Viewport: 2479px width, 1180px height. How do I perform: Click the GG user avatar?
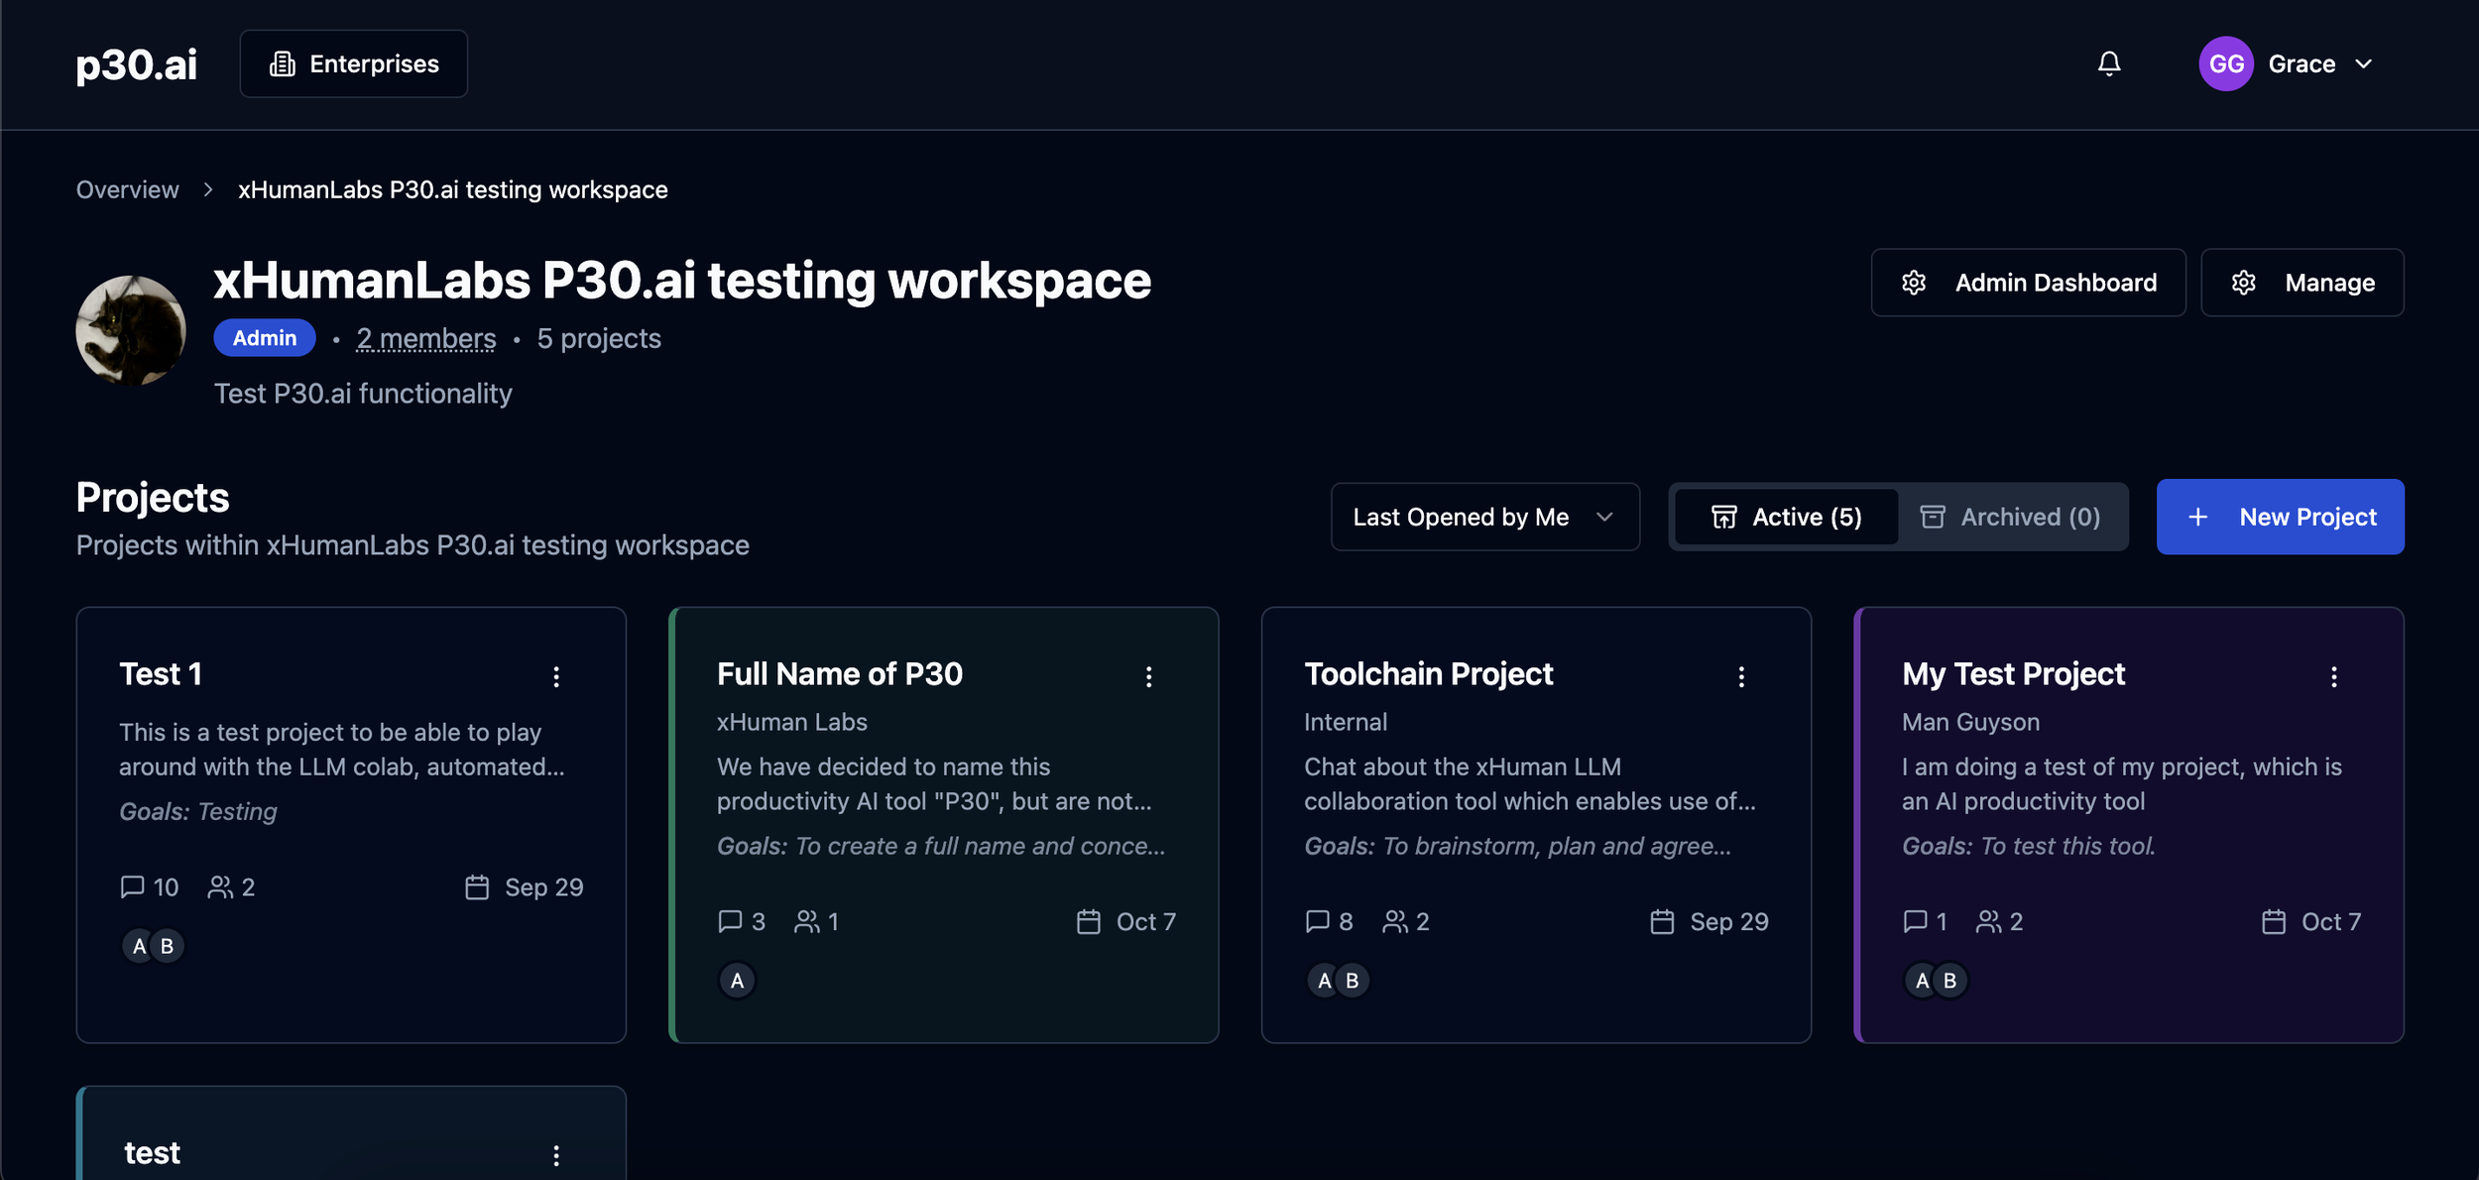tap(2225, 63)
